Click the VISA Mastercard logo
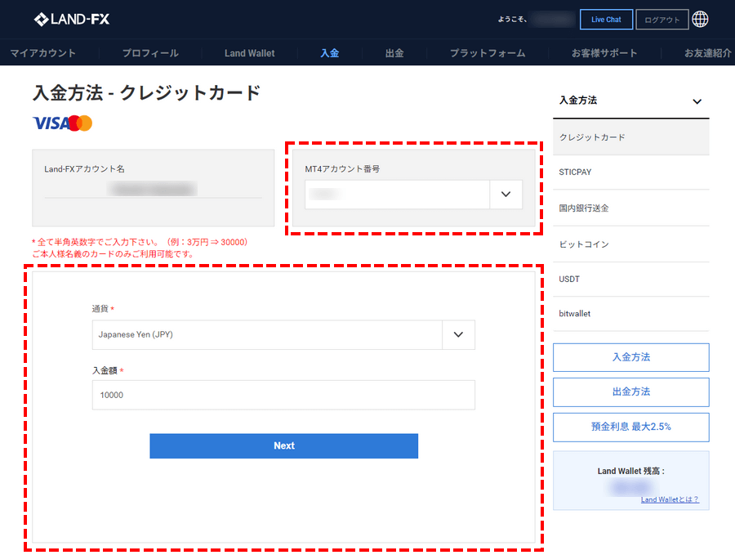Screen dimensions: 735x555 point(62,123)
